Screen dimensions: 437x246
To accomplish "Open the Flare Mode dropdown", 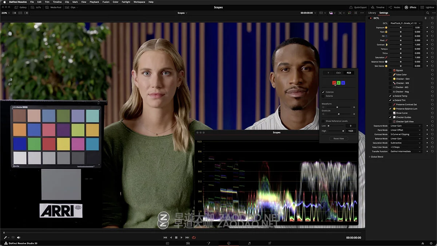I will coord(405,130).
